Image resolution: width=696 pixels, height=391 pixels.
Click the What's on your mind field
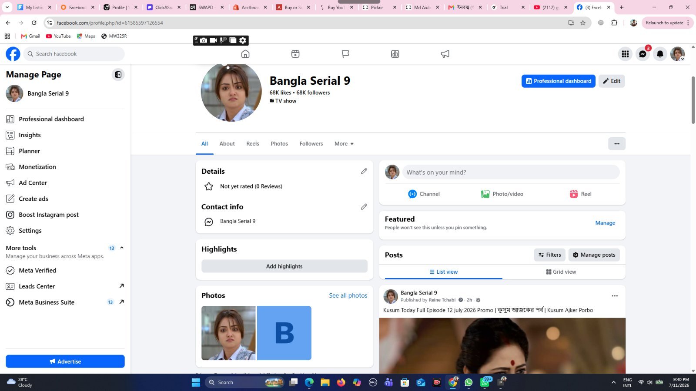511,172
